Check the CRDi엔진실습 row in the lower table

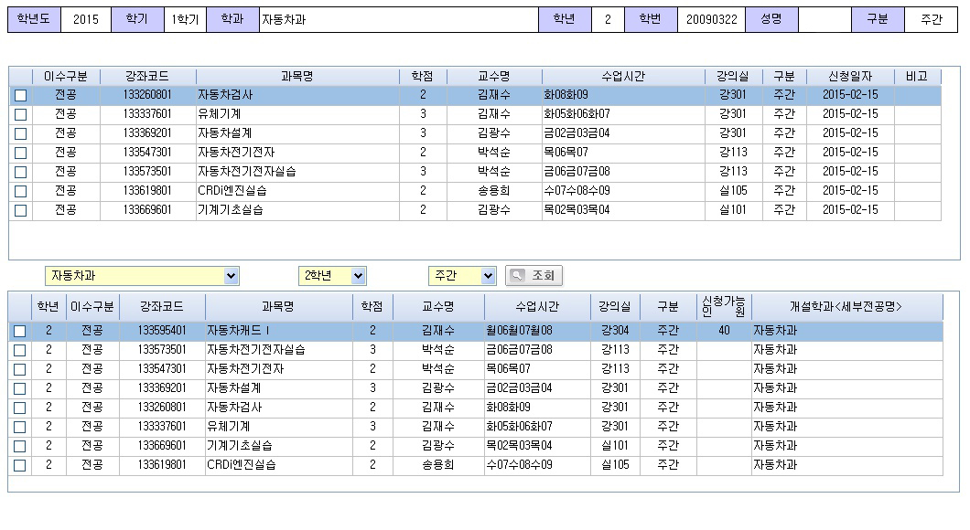[x=19, y=465]
